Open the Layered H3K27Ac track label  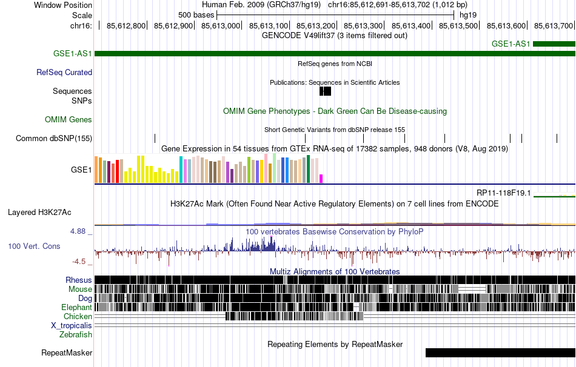pos(39,212)
